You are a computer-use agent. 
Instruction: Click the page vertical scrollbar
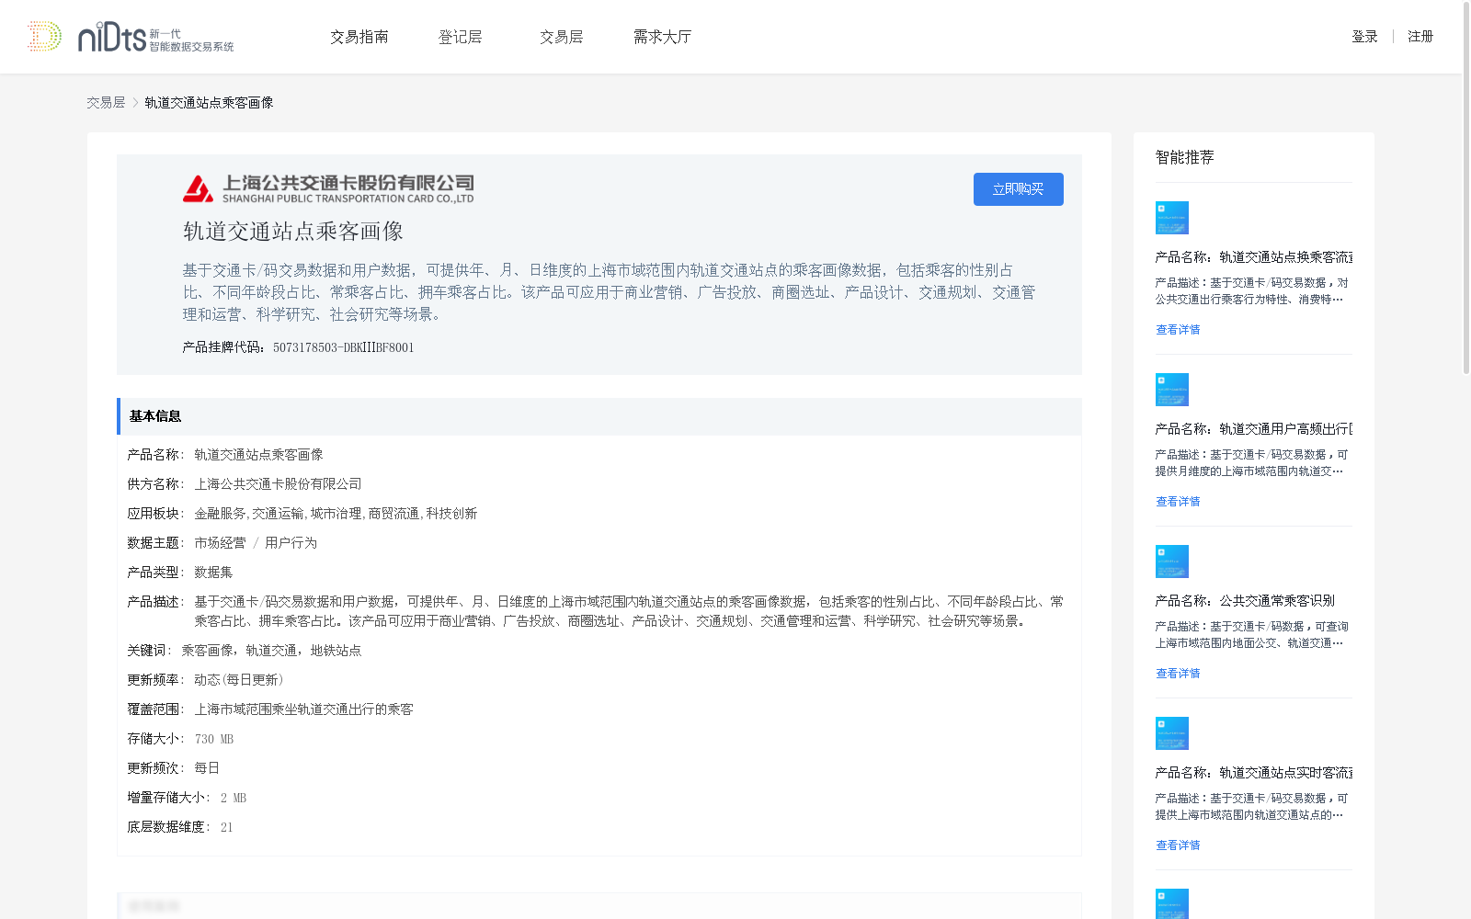point(1465,188)
